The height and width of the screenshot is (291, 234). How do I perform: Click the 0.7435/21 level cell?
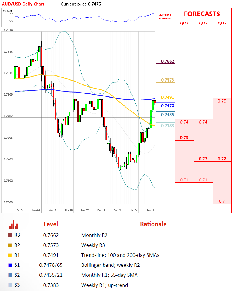coord(51,275)
